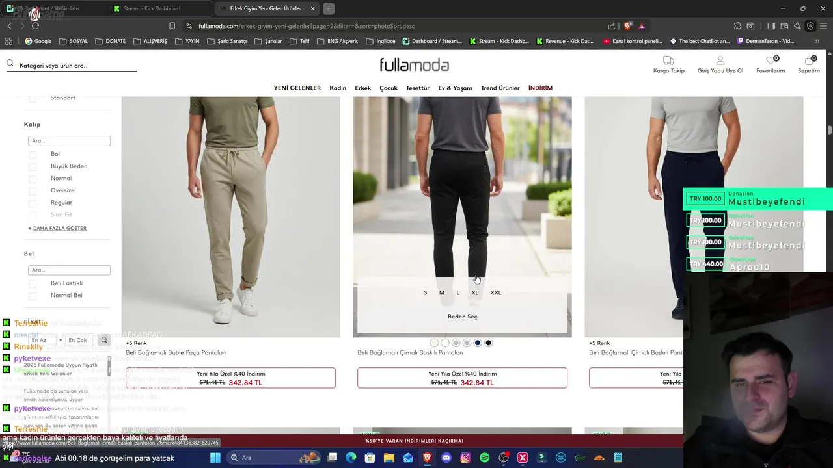Bookmark this page using the bookmark icon

pos(172,26)
